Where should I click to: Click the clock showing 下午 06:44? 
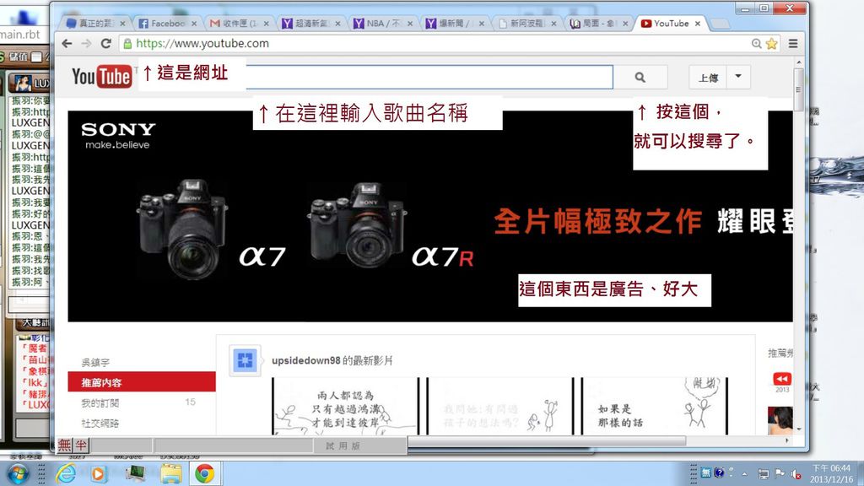831,468
